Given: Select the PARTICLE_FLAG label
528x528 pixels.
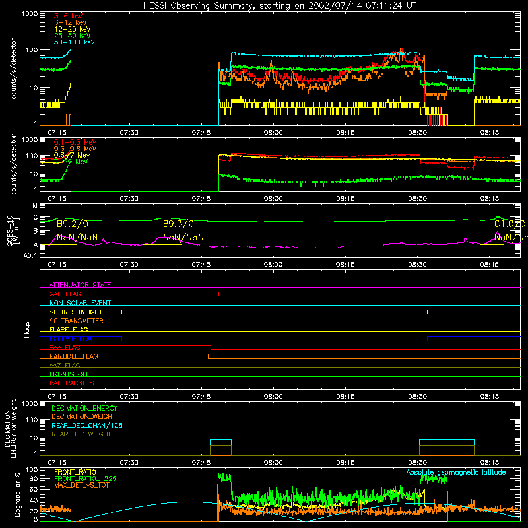Looking at the screenshot, I should pos(74,356).
